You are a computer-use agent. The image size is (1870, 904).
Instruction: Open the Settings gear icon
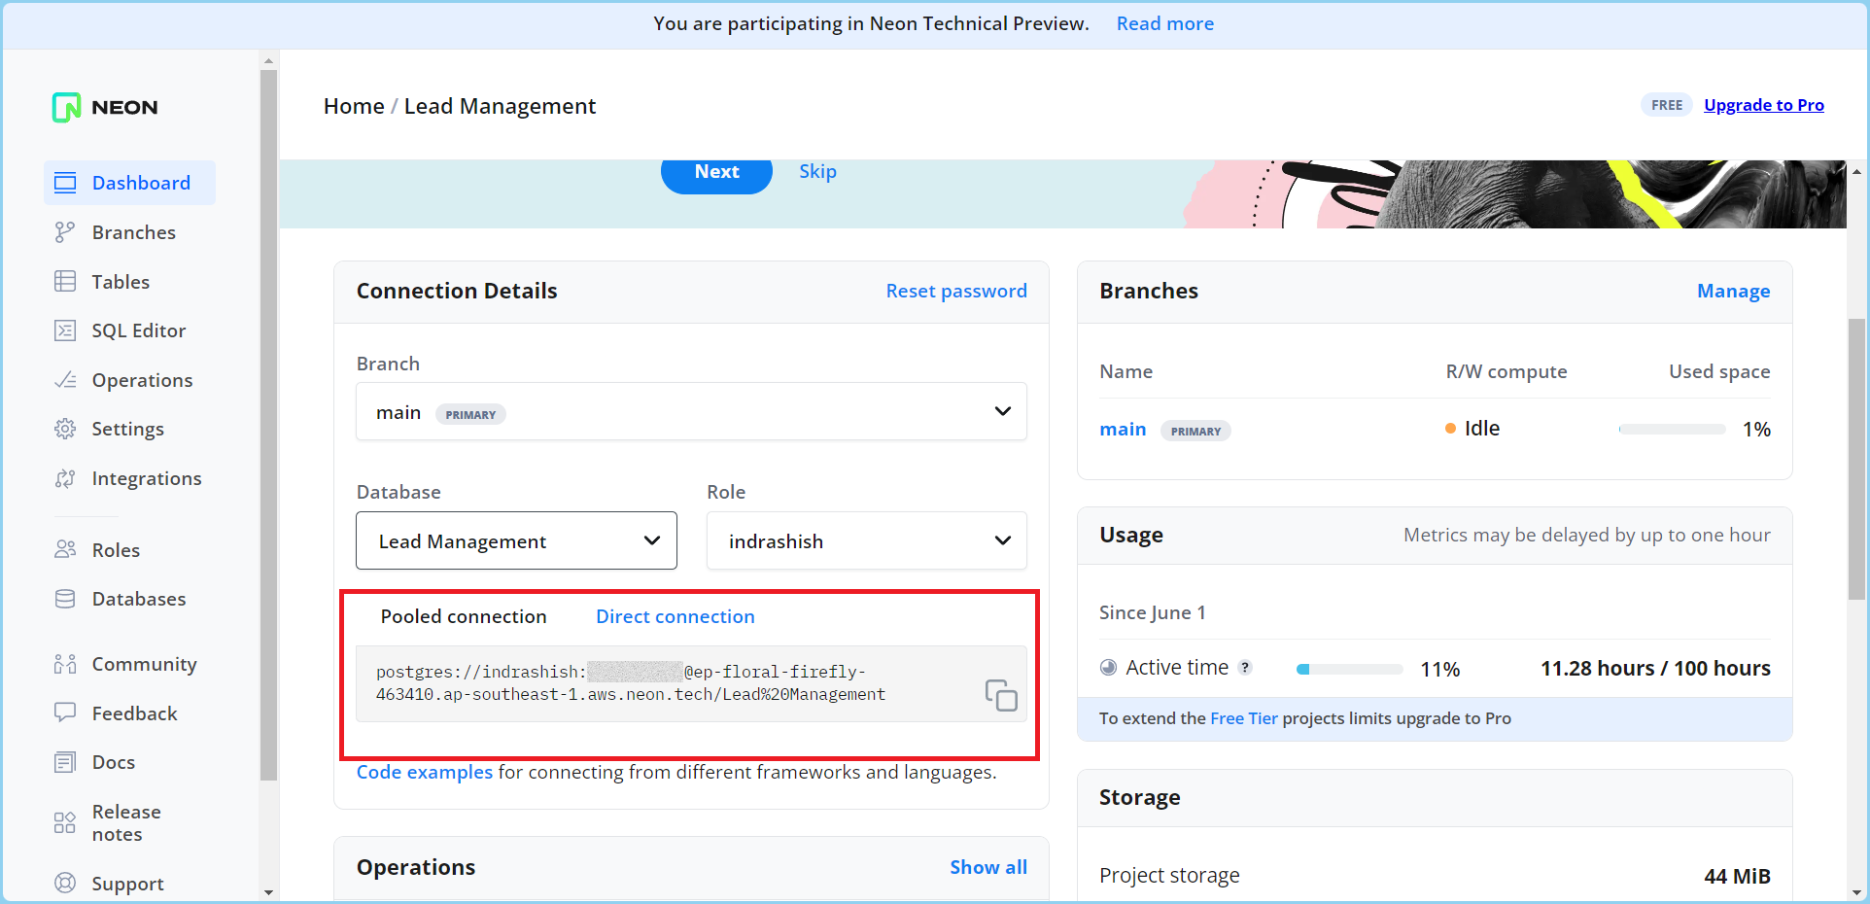[65, 429]
